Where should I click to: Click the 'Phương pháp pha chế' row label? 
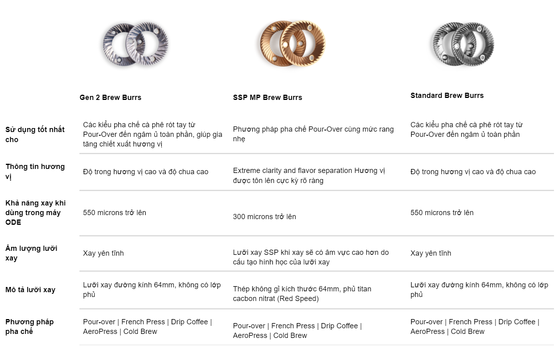click(x=29, y=327)
